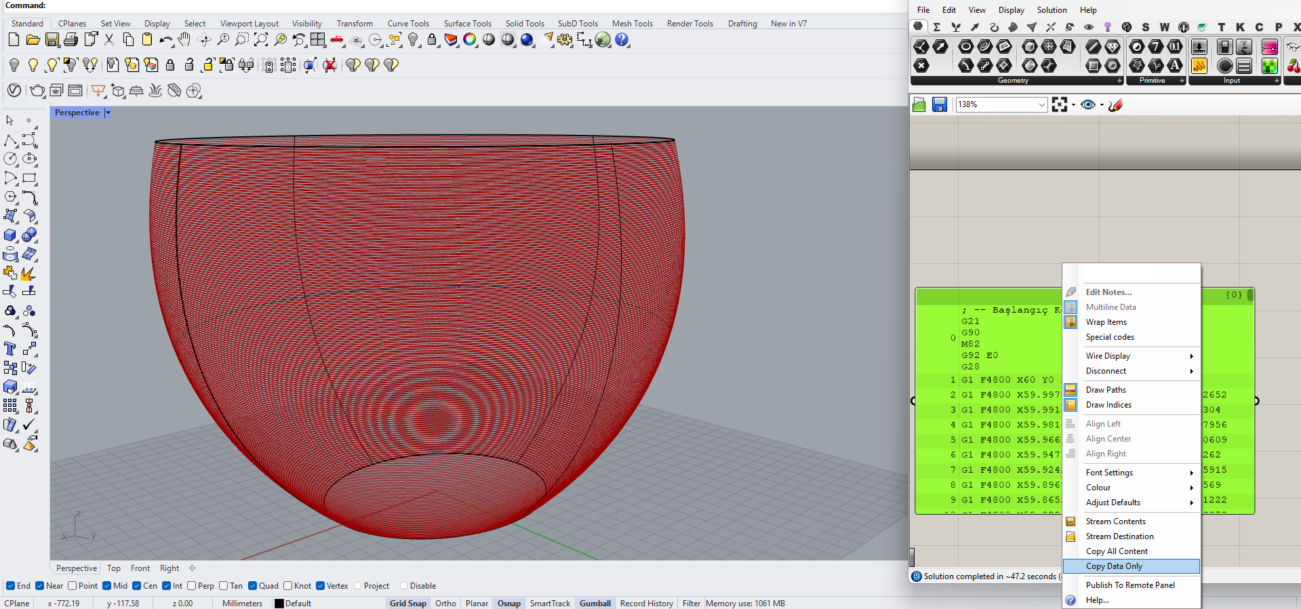Choose Stream Contents in context menu
This screenshot has height=609, width=1301.
pos(1132,522)
